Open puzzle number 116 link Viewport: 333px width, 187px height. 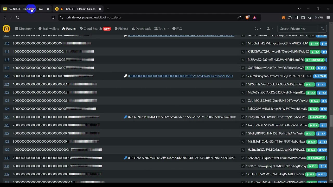coord(7,43)
